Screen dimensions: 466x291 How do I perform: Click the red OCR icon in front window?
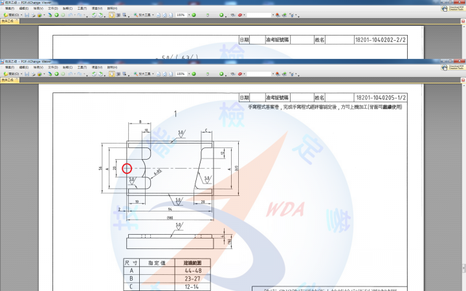tap(240, 74)
